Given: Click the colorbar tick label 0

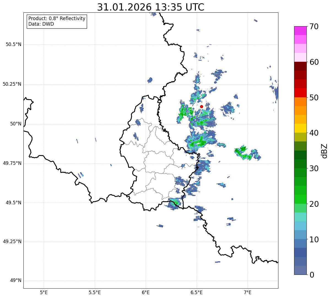Looking at the screenshot, I should (x=312, y=275).
